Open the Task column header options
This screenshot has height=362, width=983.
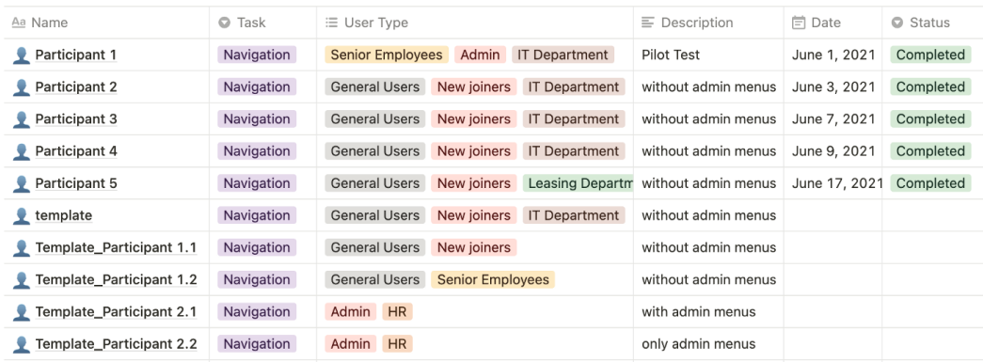(263, 23)
